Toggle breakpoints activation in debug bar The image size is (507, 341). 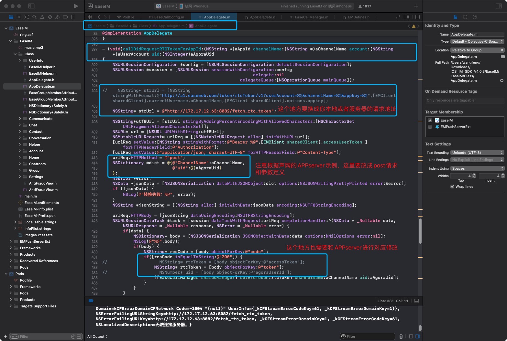point(91,301)
